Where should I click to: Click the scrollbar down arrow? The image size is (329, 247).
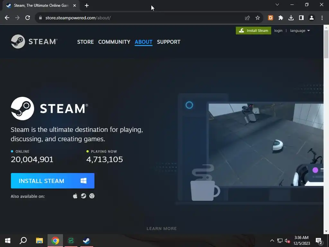tap(326, 231)
